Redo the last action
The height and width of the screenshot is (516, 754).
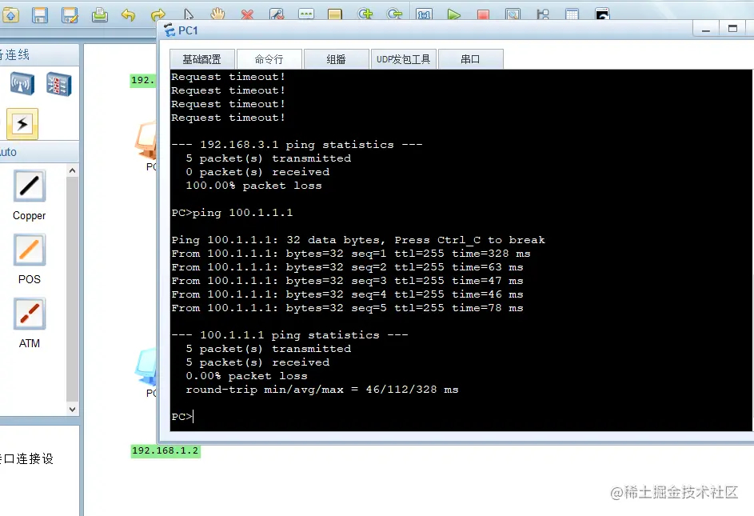(158, 15)
